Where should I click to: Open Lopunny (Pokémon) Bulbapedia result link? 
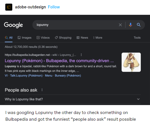[x=59, y=61]
